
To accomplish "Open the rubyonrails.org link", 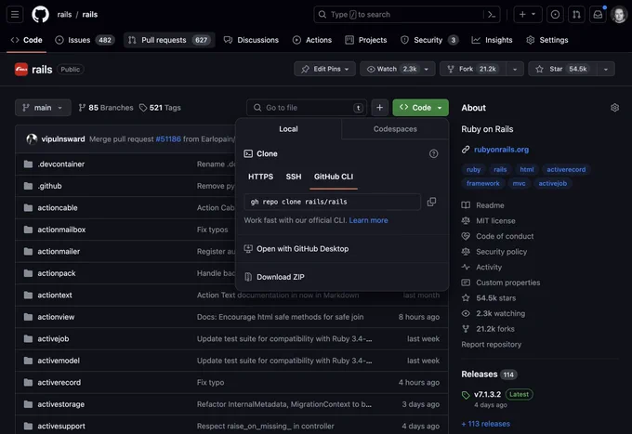I will (x=501, y=150).
